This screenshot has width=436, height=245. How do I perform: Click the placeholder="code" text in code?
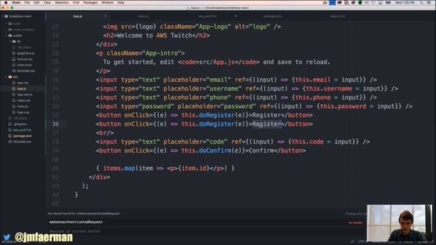196,142
